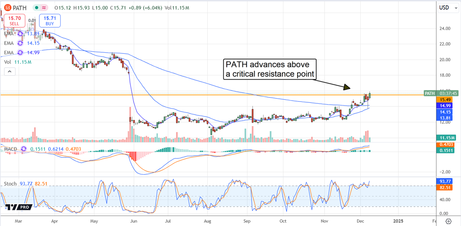
Task: Click the 11.15M volume axis label
Action: pos(445,138)
